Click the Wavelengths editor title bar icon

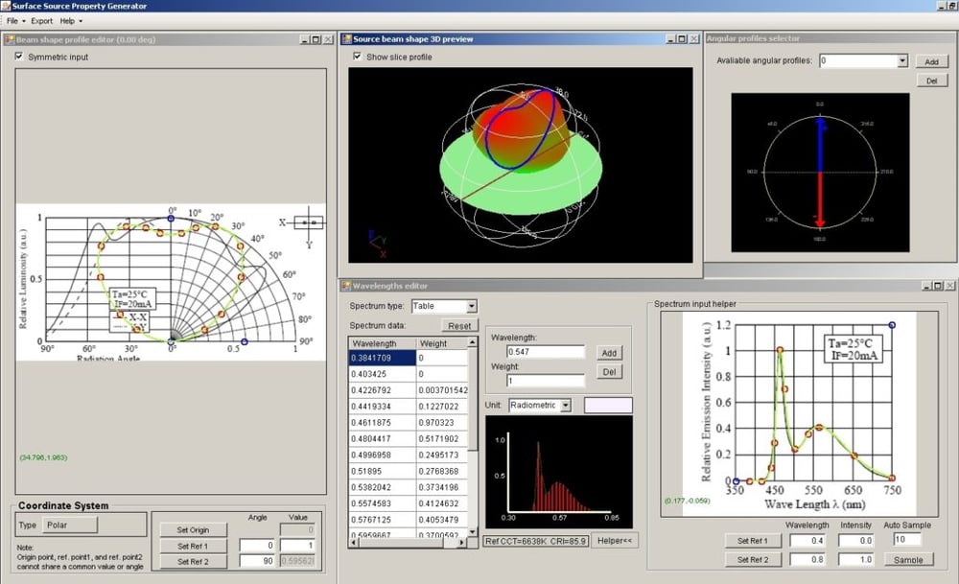(x=346, y=285)
